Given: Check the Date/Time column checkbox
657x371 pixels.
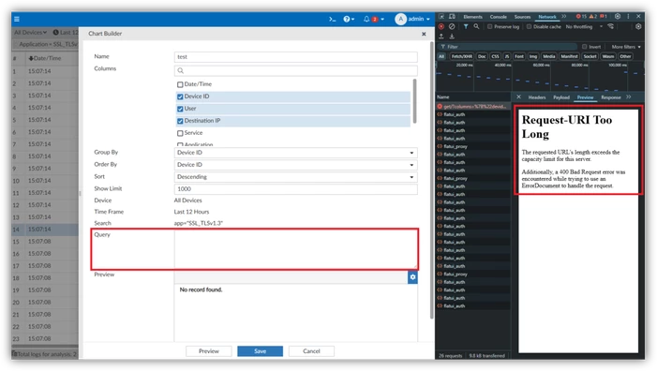Looking at the screenshot, I should click(x=180, y=84).
